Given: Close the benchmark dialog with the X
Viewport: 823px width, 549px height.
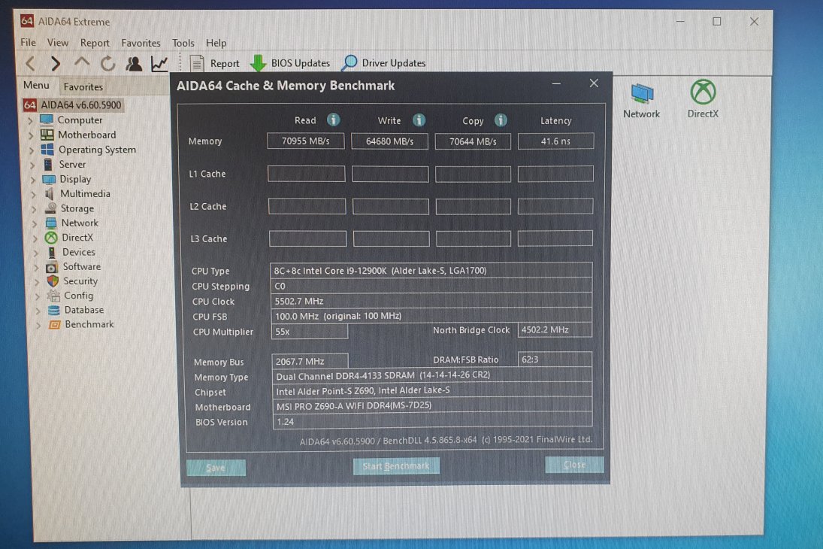Looking at the screenshot, I should pos(594,83).
